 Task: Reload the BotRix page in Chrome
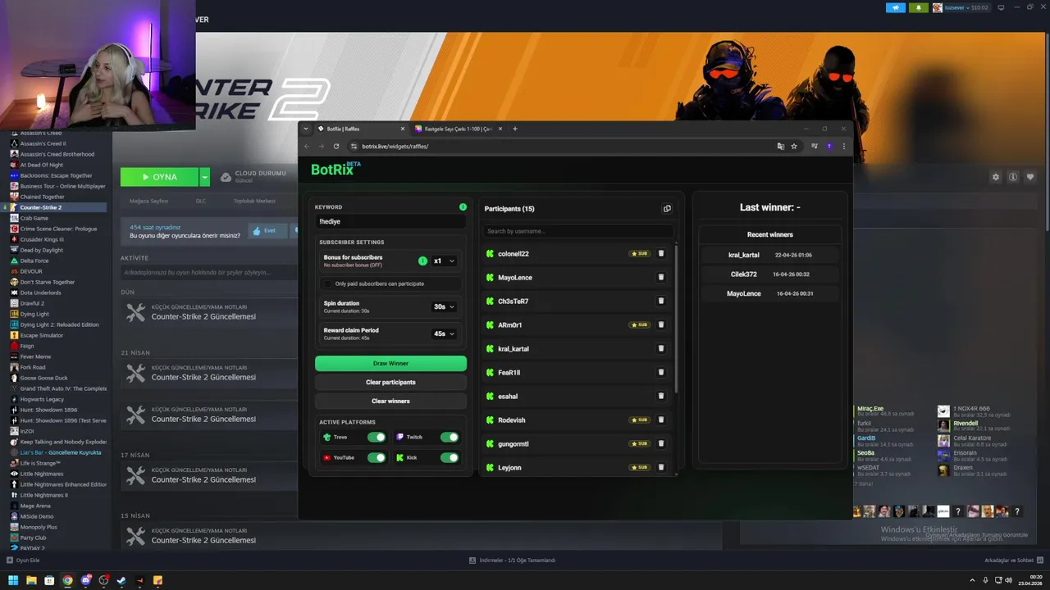pos(336,147)
